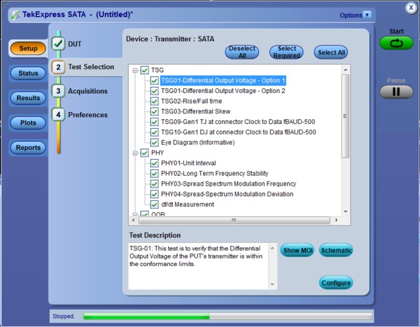Screen dimensions: 420x327
Task: Click Show MOI button
Action: (x=297, y=251)
